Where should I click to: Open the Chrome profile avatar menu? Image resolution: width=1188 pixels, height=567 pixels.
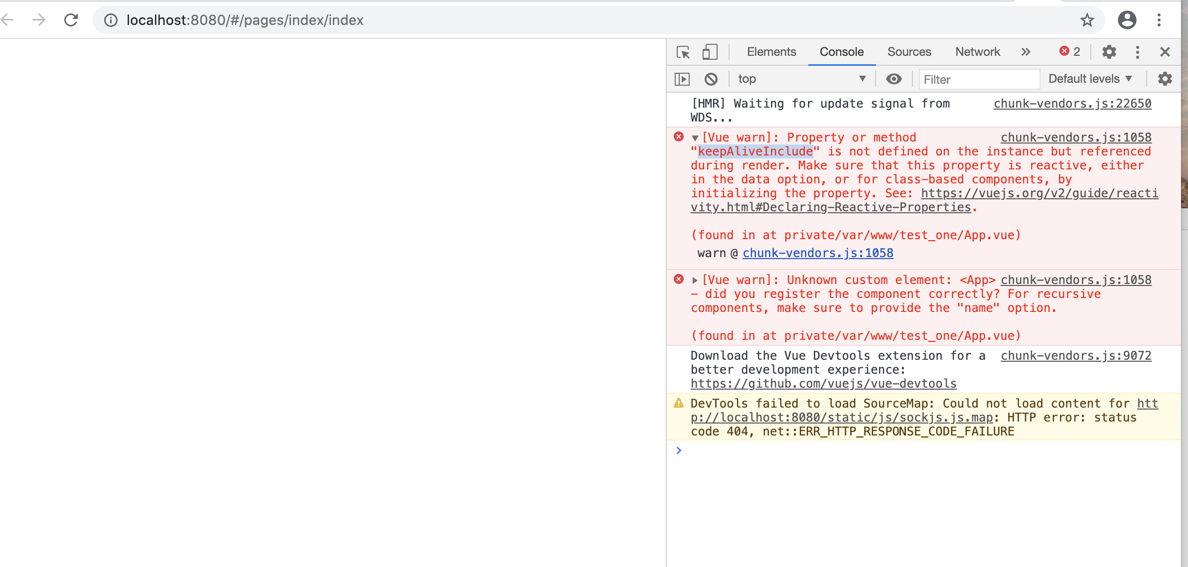click(x=1127, y=20)
